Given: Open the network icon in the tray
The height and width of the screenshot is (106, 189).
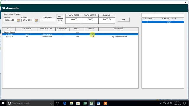Looking at the screenshot, I should coord(168,103).
